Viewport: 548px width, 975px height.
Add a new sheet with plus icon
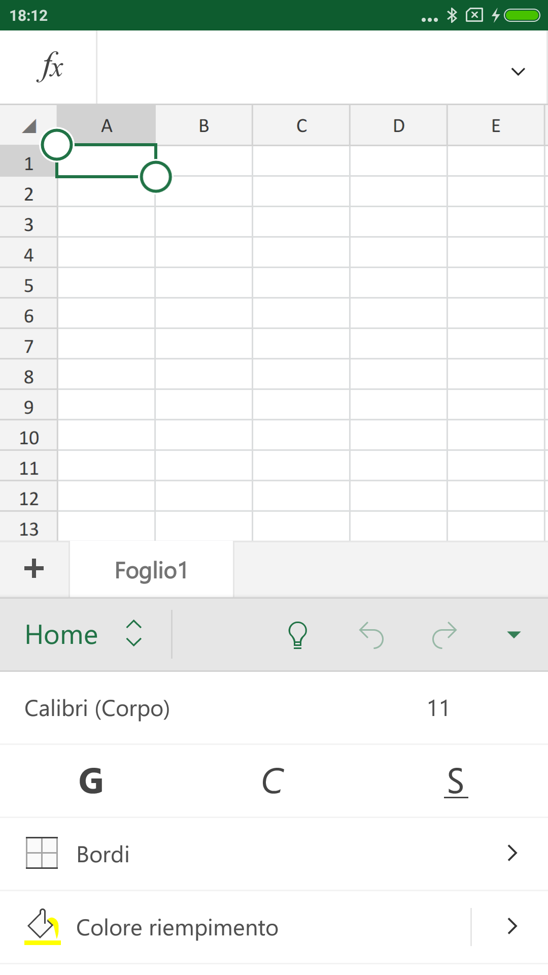pyautogui.click(x=34, y=568)
